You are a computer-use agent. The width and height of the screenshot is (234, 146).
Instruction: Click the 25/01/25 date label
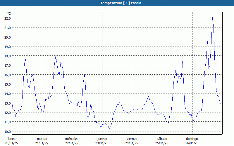click(x=162, y=143)
